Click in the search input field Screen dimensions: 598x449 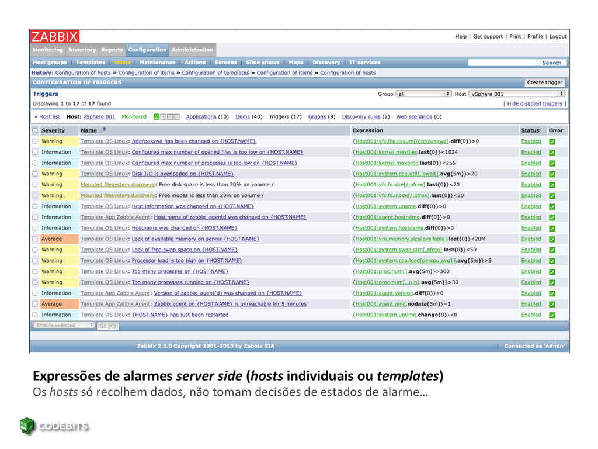[x=502, y=63]
